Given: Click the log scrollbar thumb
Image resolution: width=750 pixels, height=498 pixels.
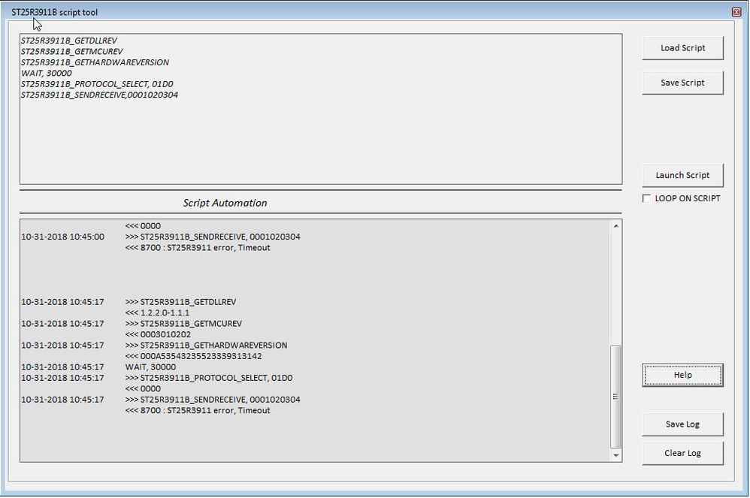Looking at the screenshot, I should [x=616, y=396].
